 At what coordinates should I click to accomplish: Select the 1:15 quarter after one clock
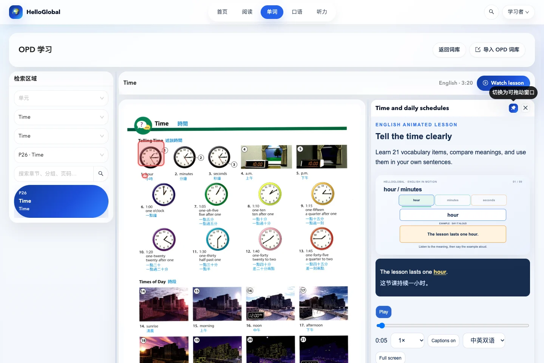tap(323, 193)
